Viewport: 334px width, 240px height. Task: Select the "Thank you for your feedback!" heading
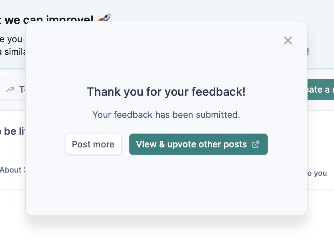click(x=166, y=92)
